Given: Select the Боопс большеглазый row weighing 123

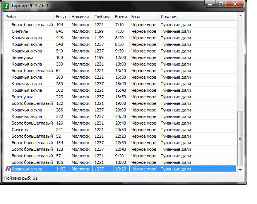Looking at the screenshot, I should click(120, 149).
